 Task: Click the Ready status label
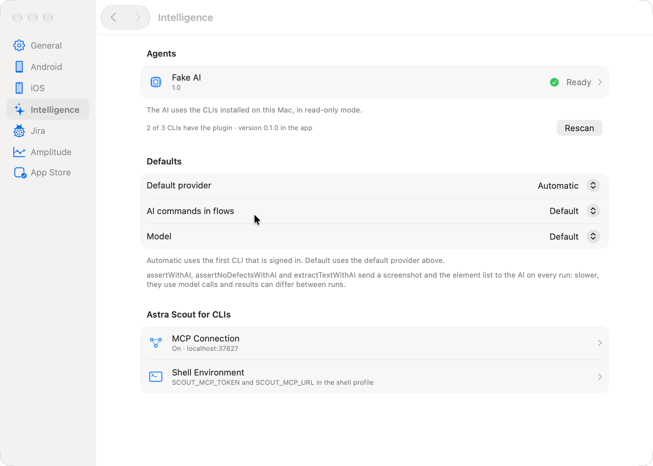click(579, 82)
